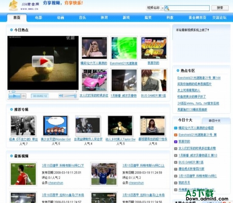
Task: Open the 视频名称 search type dropdown
Action: click(155, 8)
